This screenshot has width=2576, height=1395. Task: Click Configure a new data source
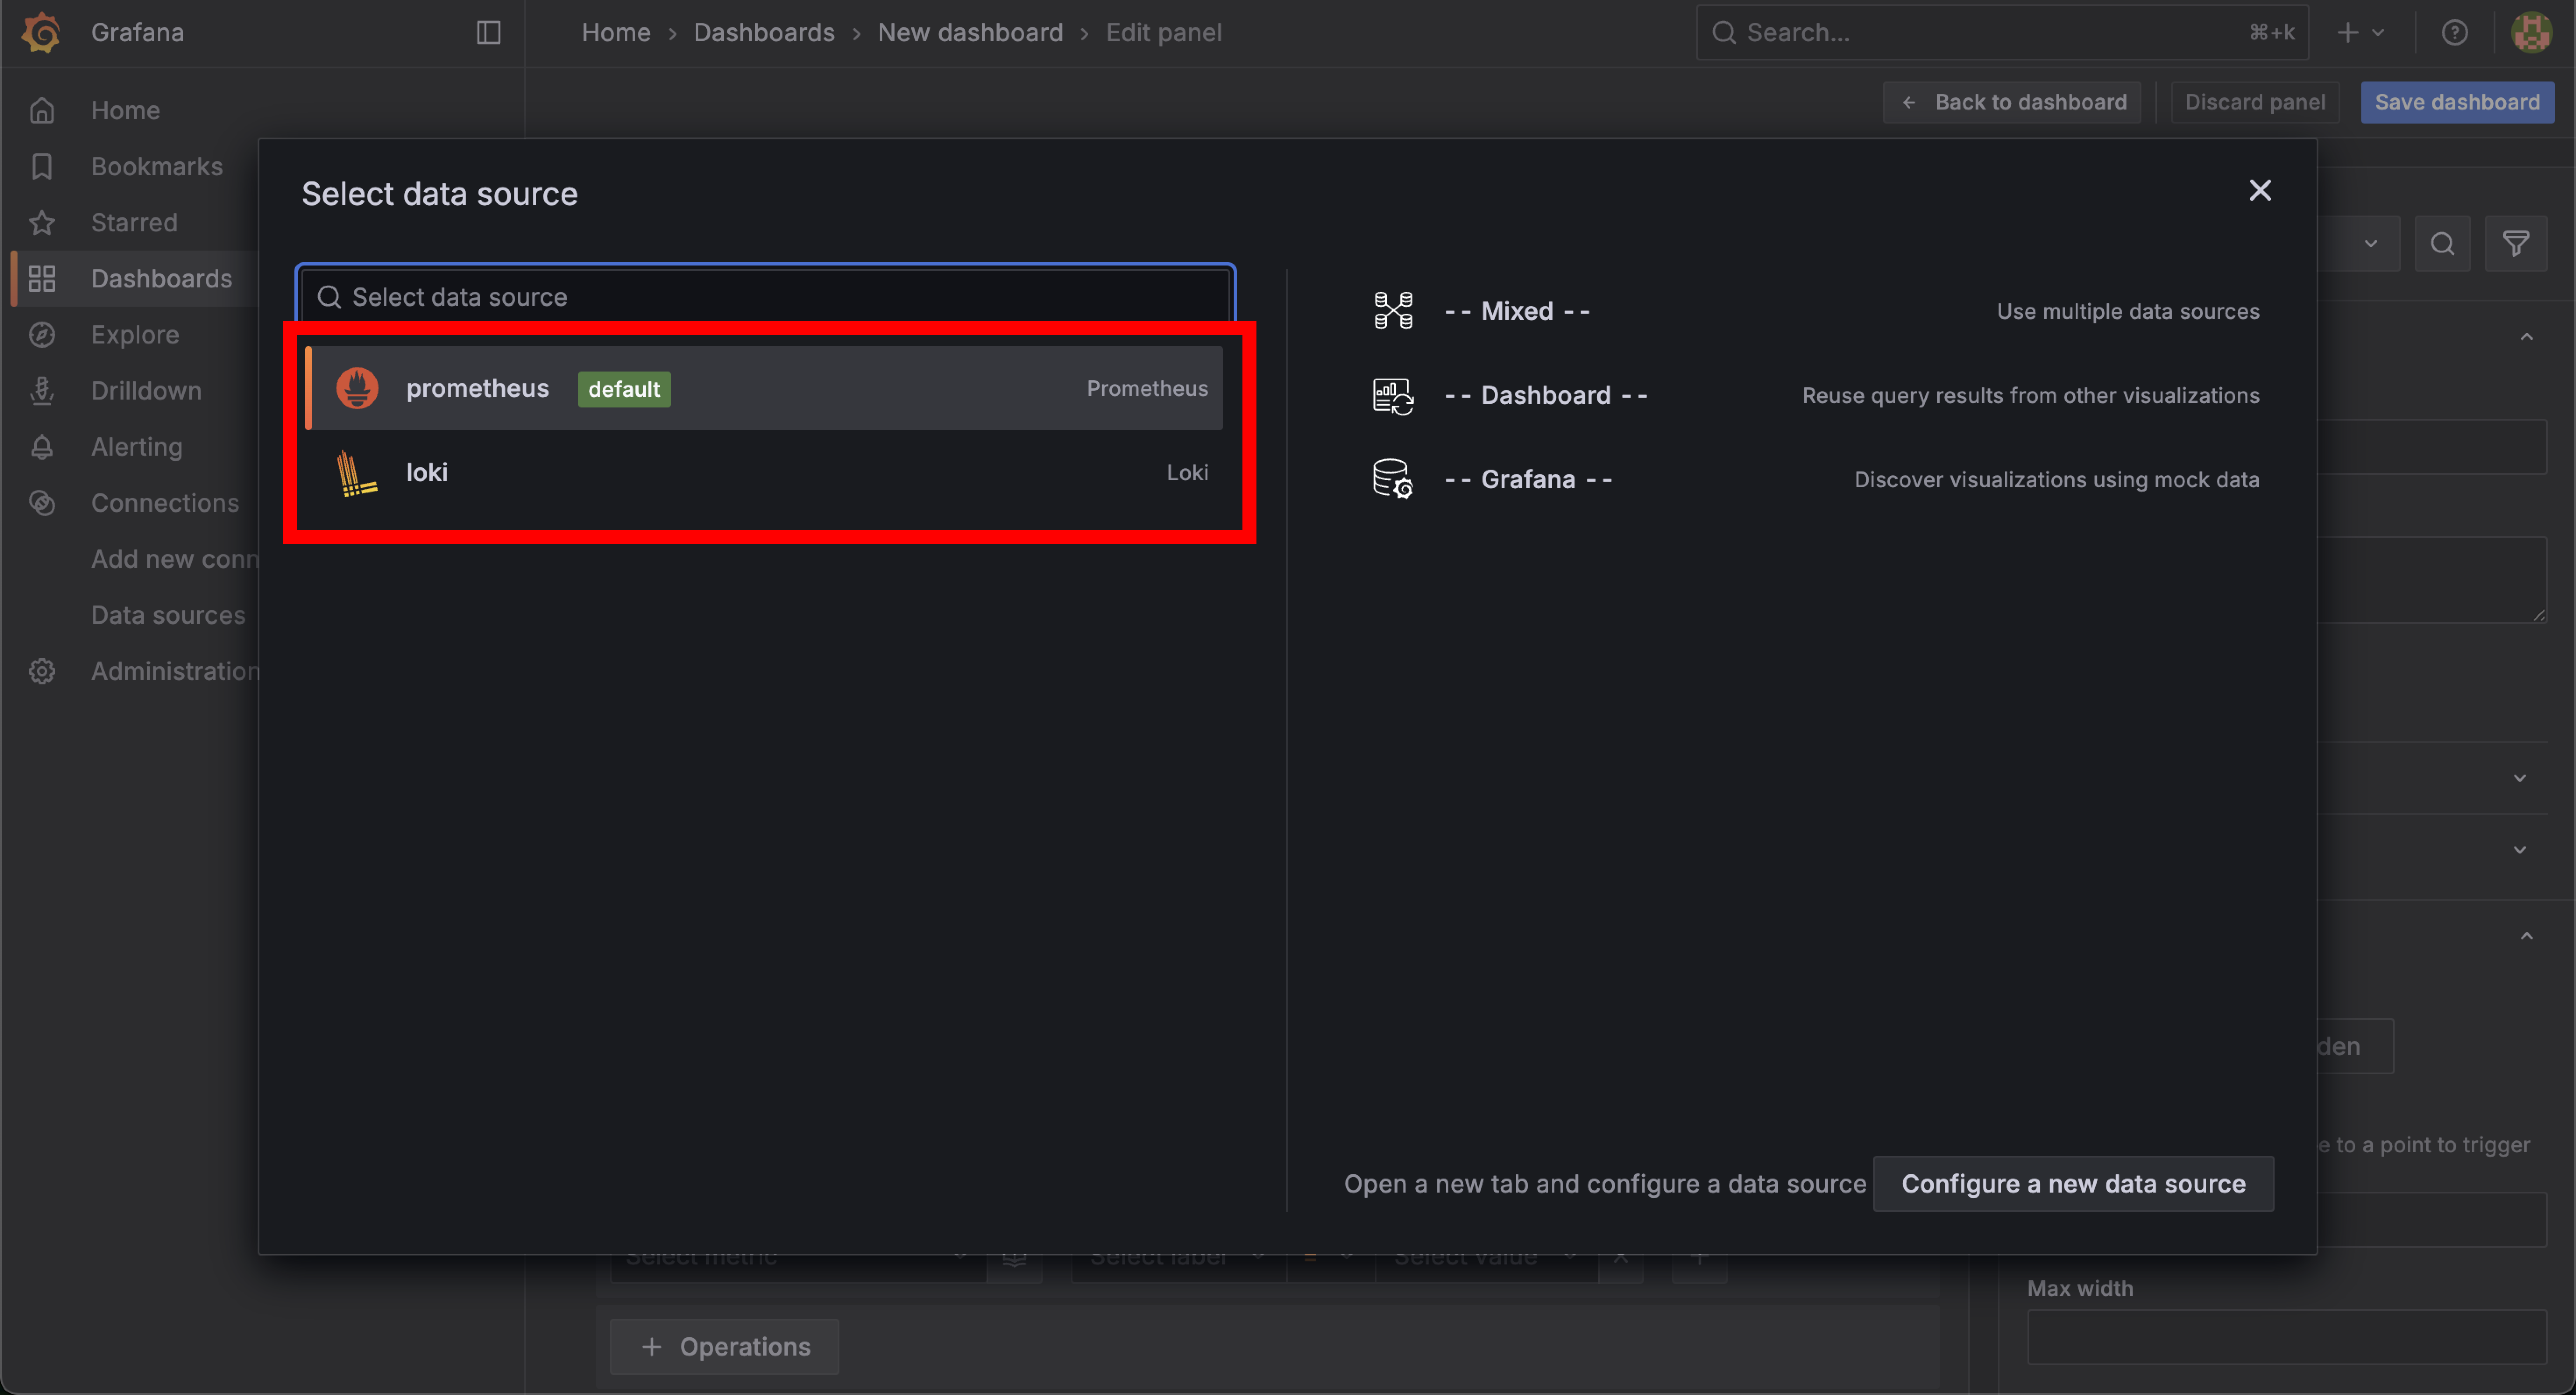(x=2073, y=1183)
